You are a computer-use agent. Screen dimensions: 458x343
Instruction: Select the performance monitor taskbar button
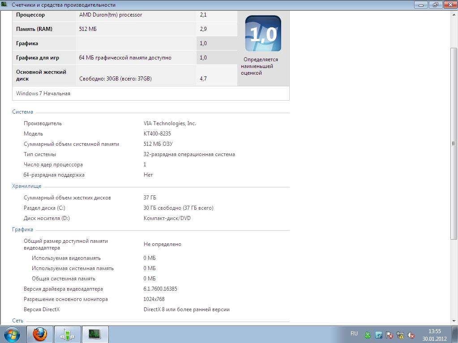tap(95, 334)
